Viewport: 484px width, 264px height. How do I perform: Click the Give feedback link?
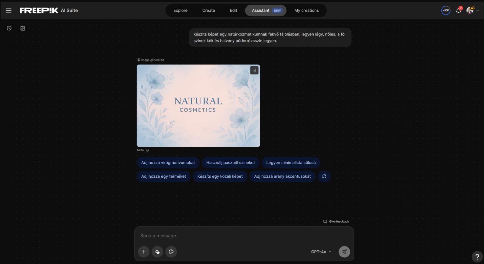pos(336,222)
